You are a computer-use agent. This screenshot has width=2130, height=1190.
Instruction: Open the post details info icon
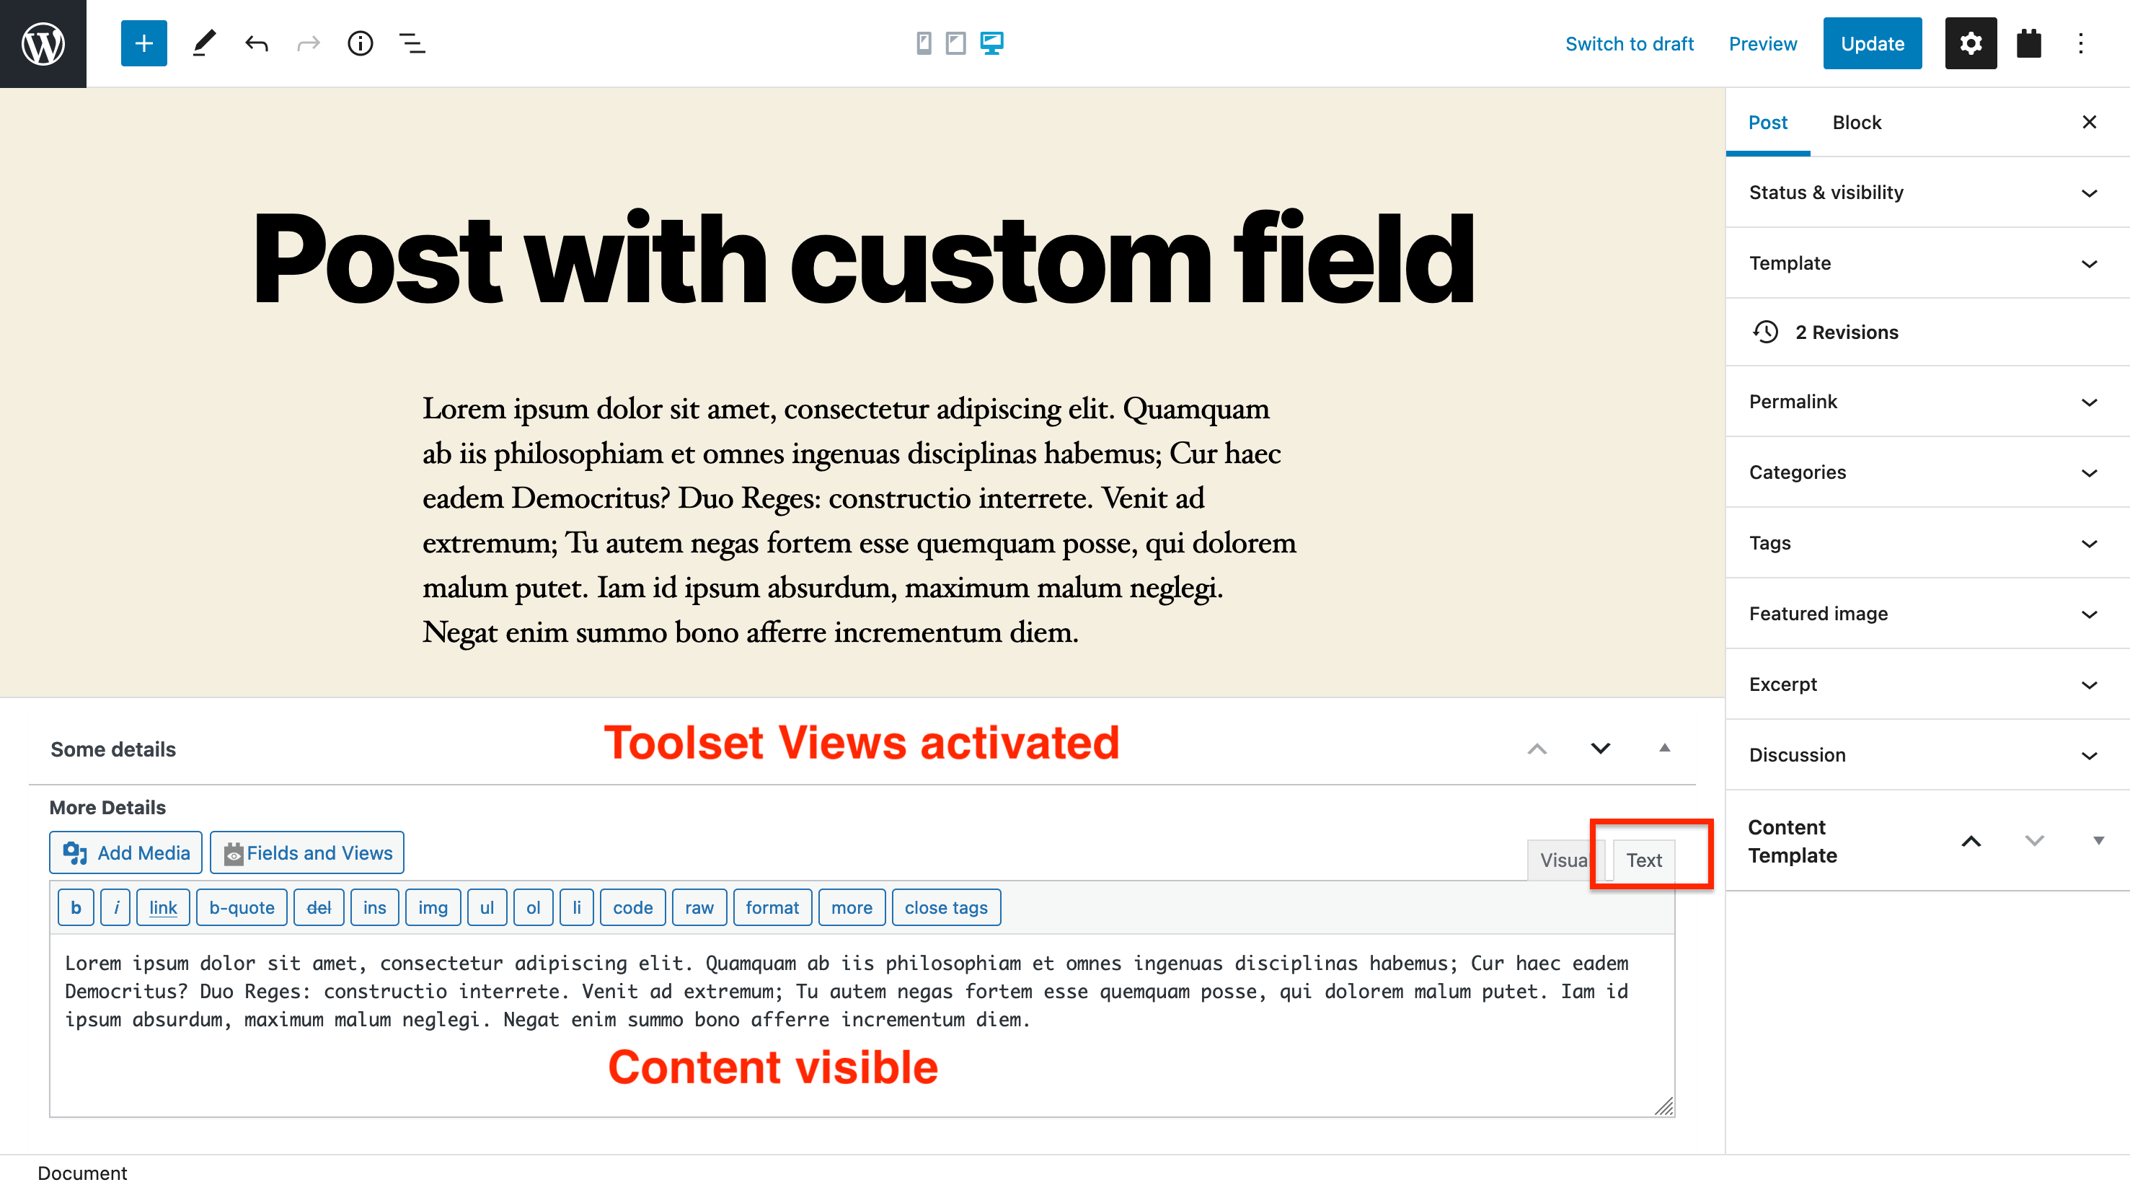click(x=361, y=43)
